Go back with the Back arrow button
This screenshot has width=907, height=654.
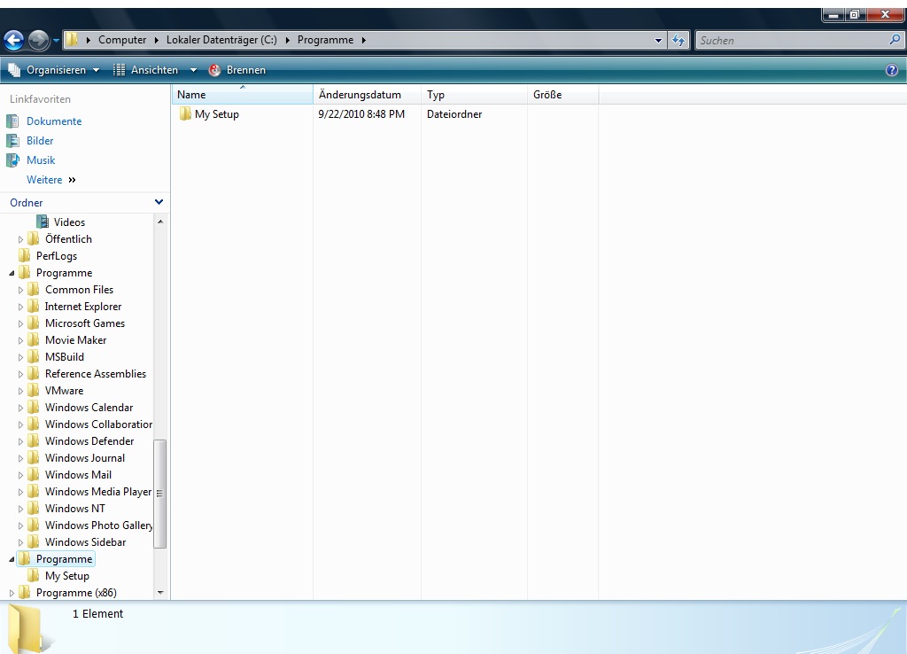point(14,40)
